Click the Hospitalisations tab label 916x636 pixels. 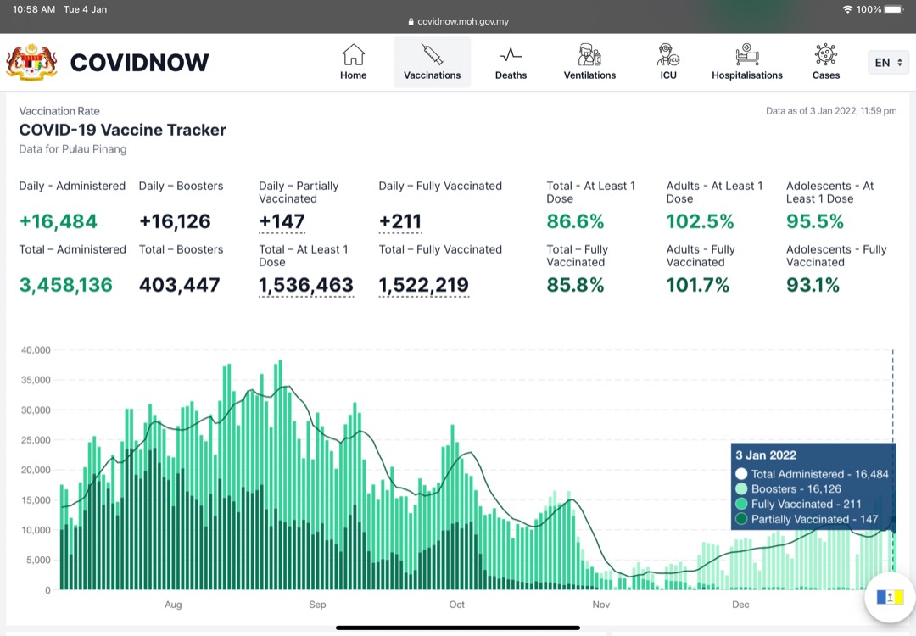(747, 75)
